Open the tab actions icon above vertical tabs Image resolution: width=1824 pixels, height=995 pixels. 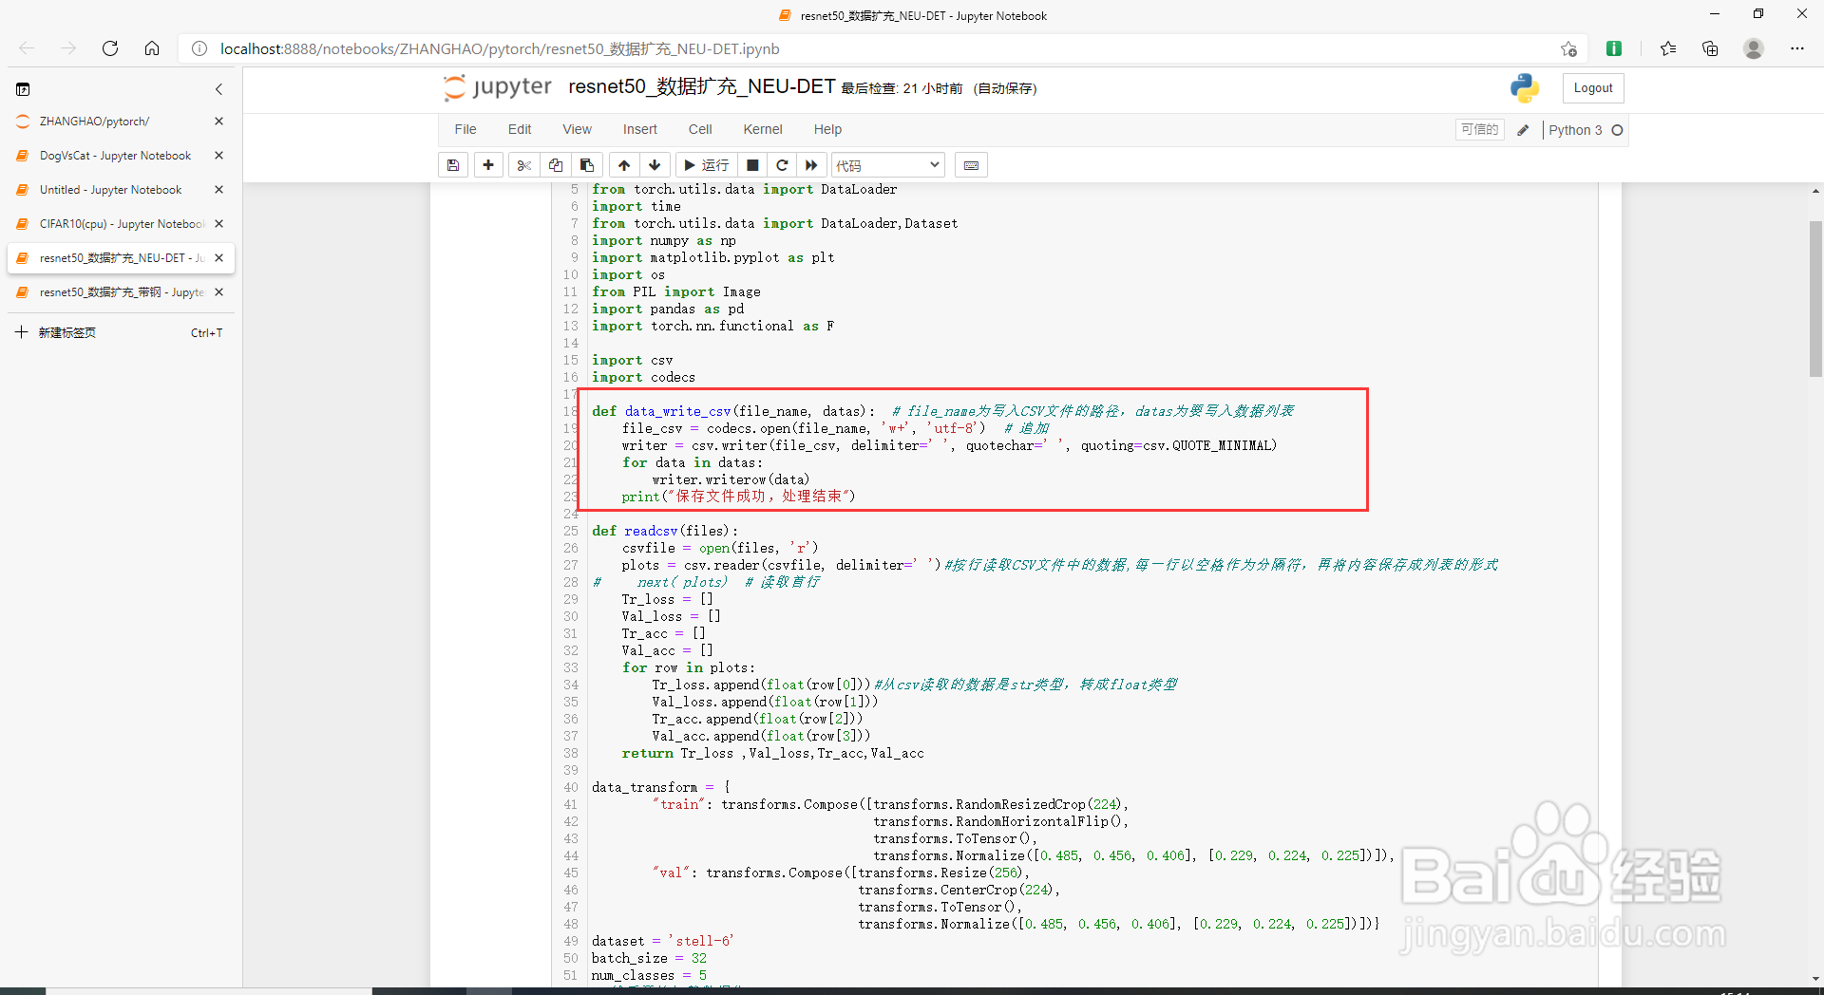(x=23, y=89)
